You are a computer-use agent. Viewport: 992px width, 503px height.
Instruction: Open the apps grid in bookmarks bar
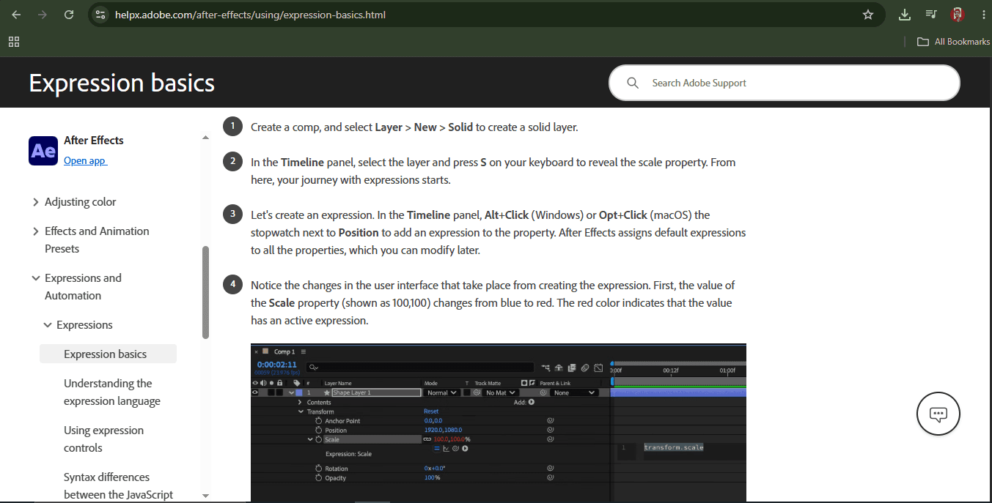coord(14,42)
